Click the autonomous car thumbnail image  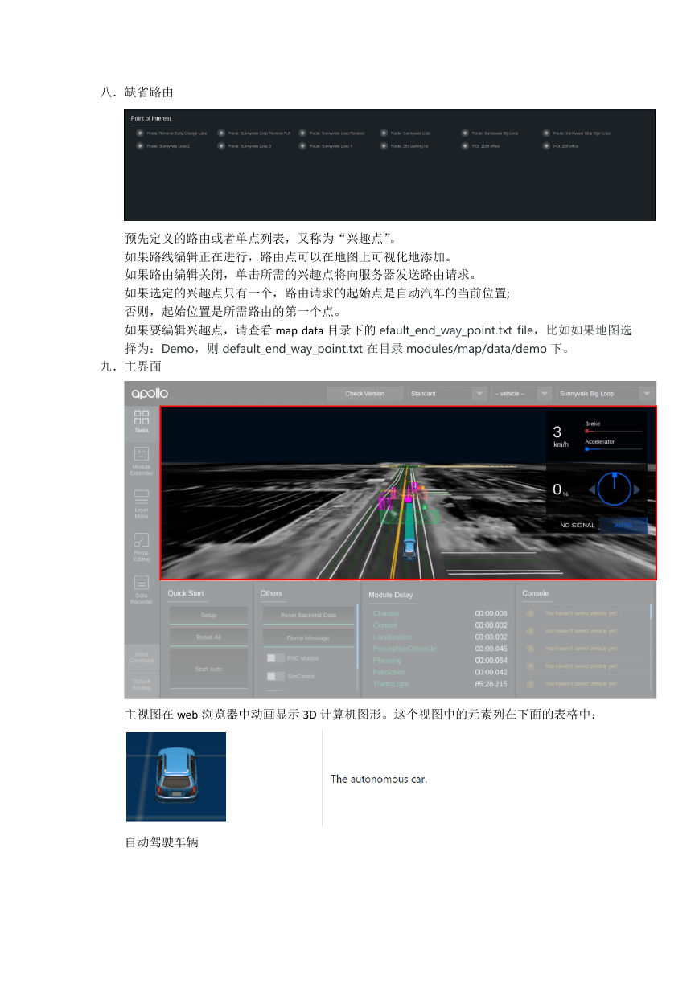pos(176,776)
